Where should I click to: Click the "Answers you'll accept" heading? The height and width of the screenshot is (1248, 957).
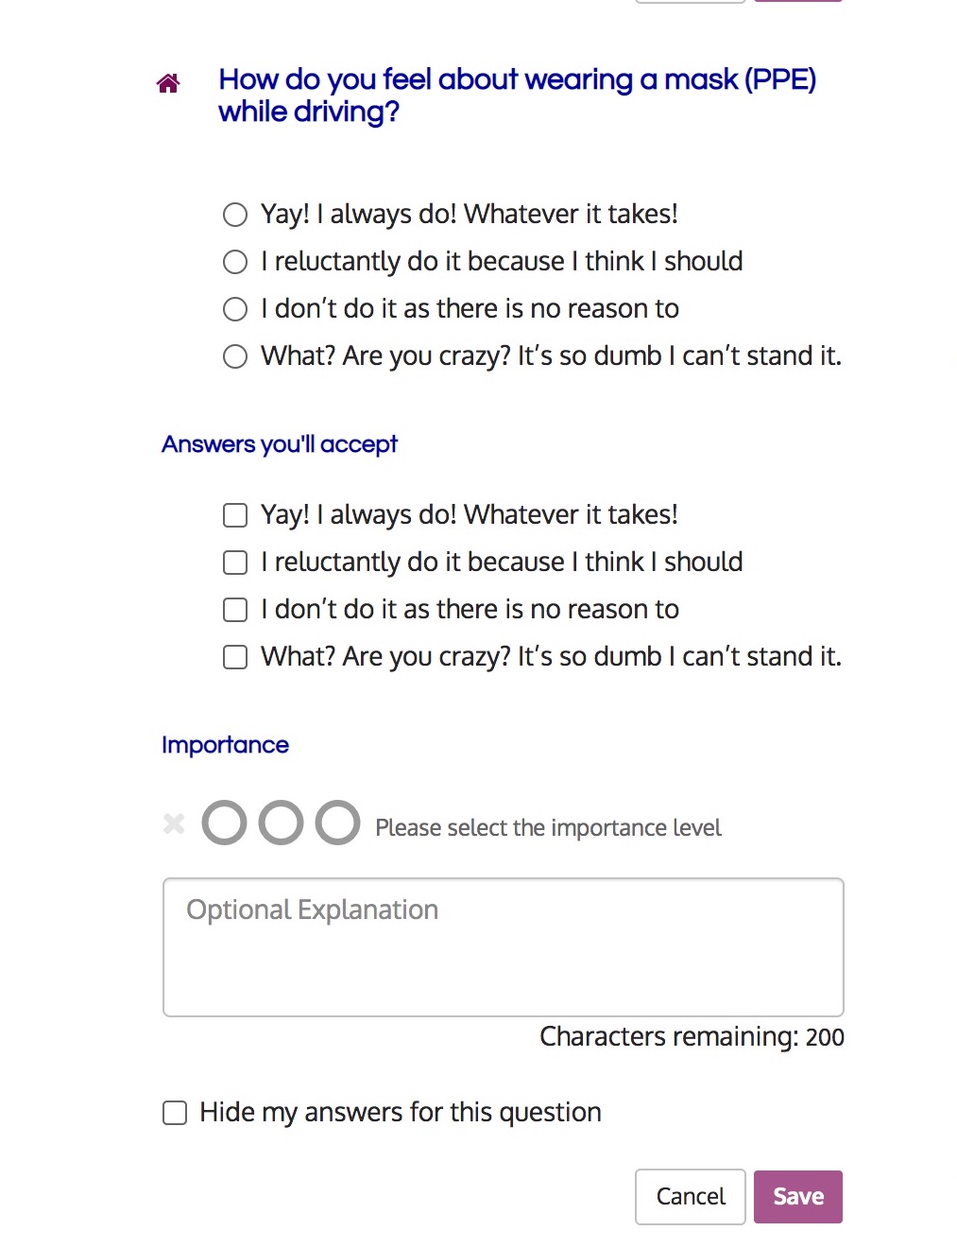click(x=280, y=444)
